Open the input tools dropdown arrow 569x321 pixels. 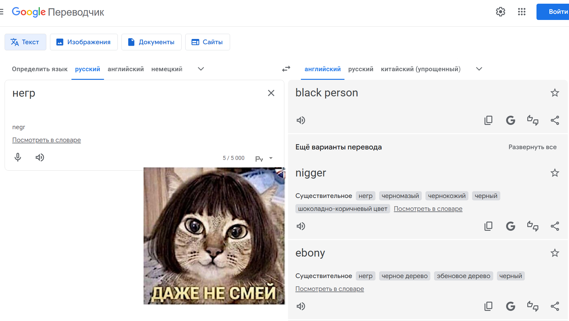271,158
